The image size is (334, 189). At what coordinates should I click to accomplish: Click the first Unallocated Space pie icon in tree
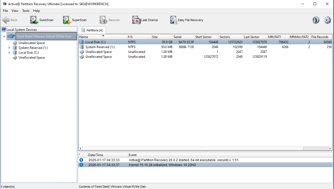click(15, 43)
